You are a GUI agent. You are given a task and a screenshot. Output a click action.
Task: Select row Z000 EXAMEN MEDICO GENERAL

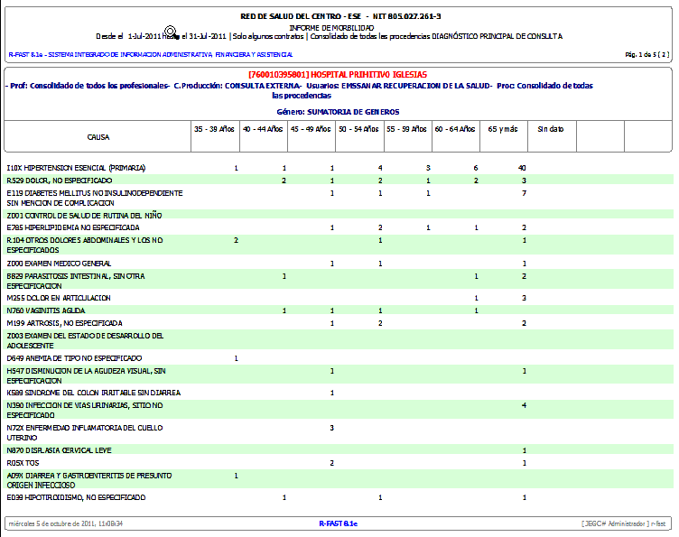(339, 264)
